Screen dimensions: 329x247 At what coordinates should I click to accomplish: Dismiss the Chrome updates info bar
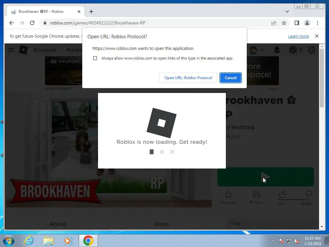317,36
